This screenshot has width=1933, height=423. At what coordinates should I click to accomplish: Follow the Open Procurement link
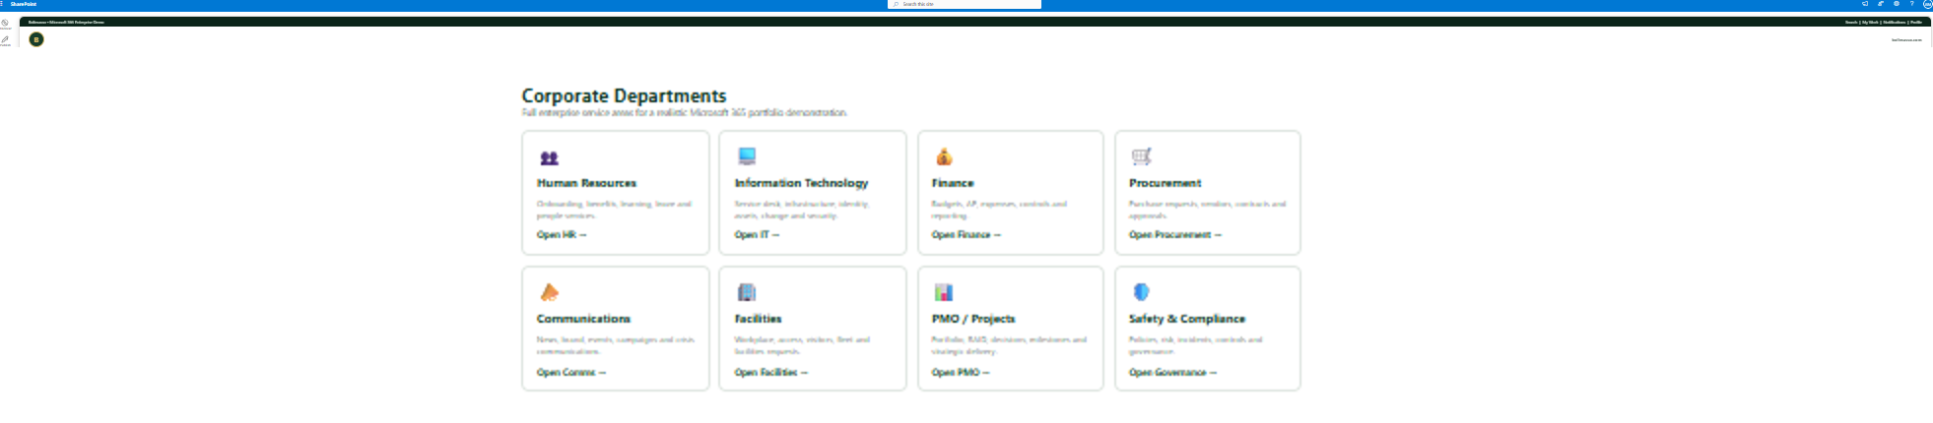(1175, 235)
